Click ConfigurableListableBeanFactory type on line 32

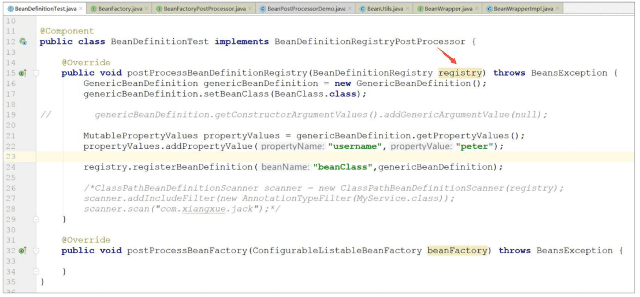(337, 250)
